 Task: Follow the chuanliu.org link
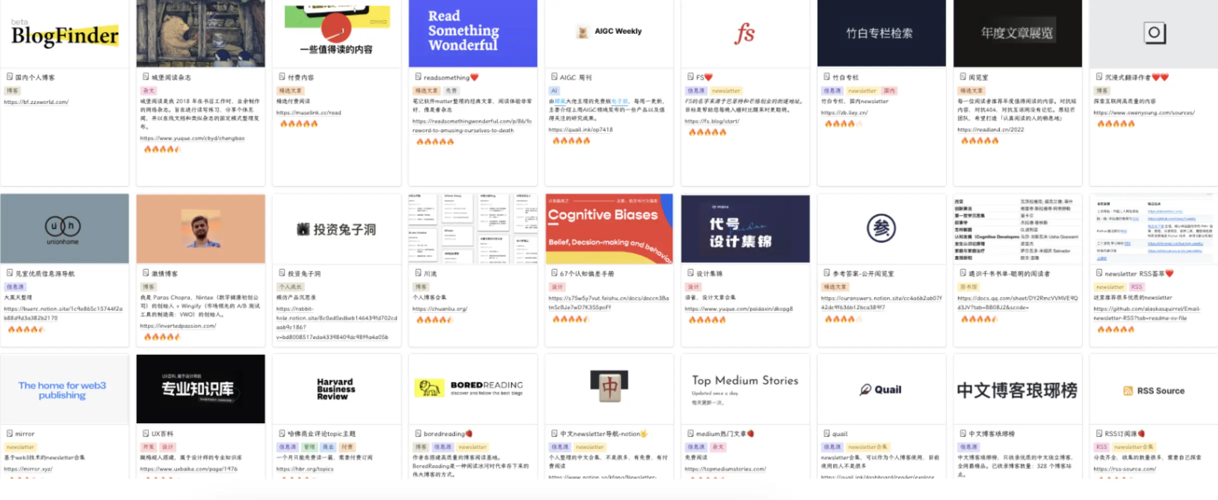point(440,309)
